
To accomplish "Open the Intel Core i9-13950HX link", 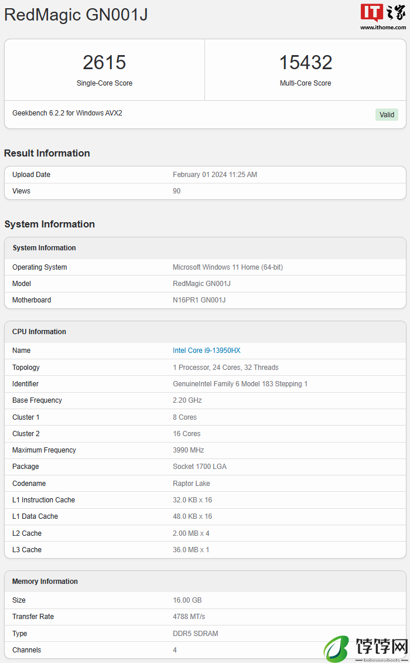I will click(206, 350).
